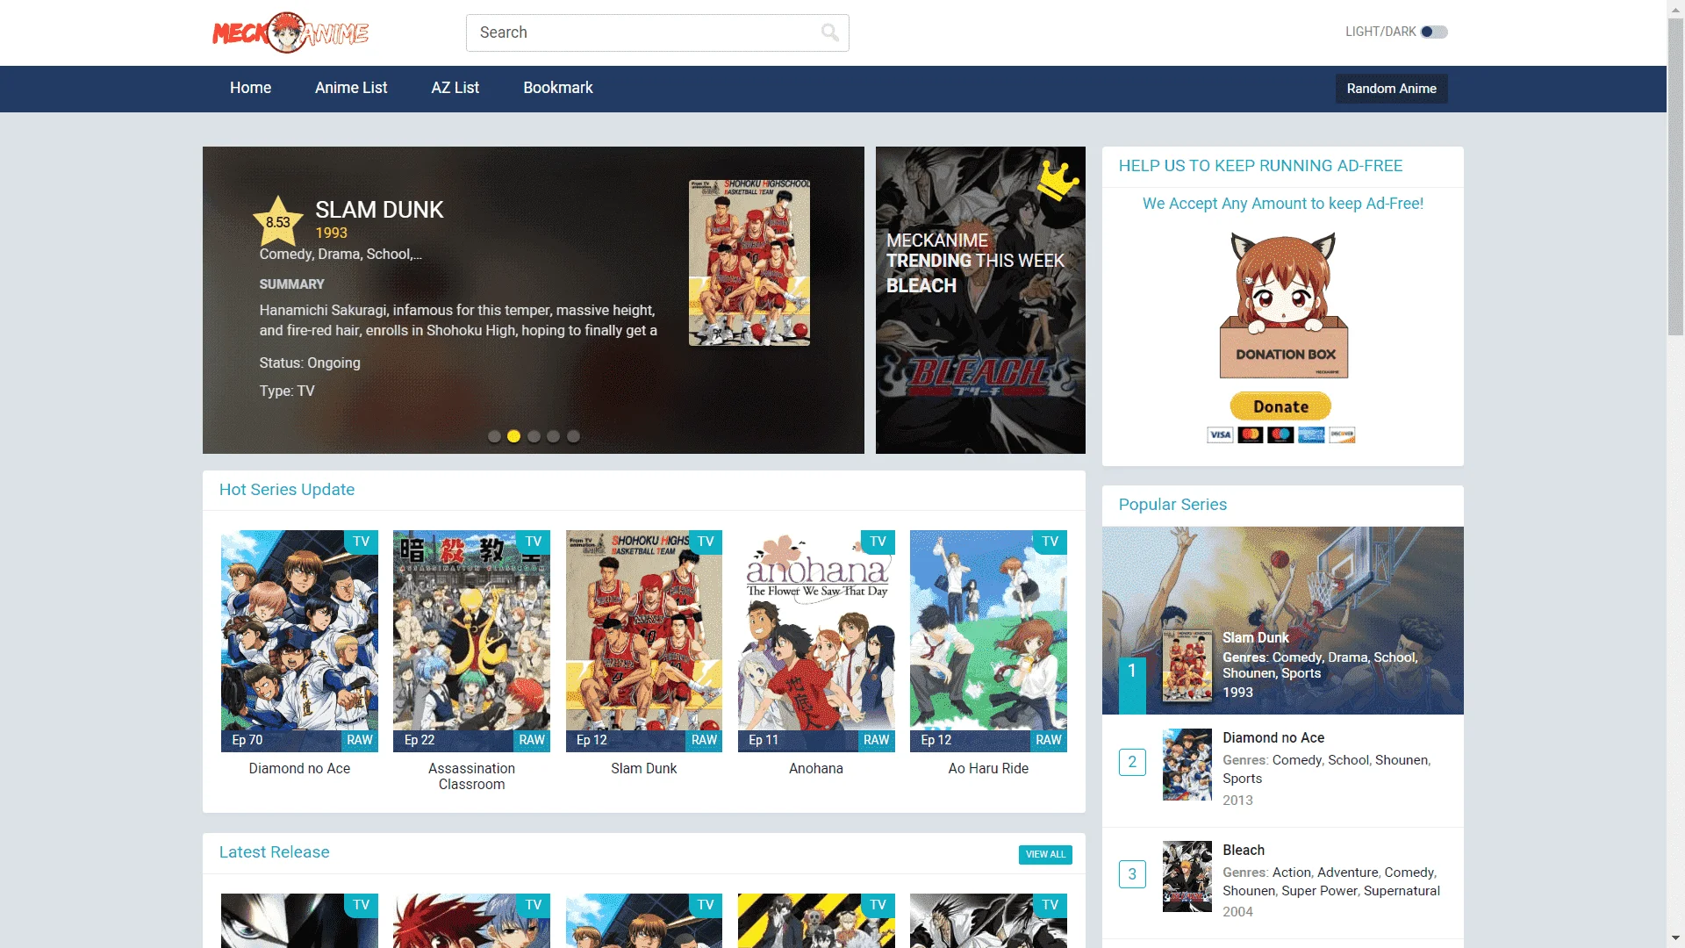Open Ao Haru Ride hot series thumbnail
The image size is (1685, 948).
tap(988, 641)
